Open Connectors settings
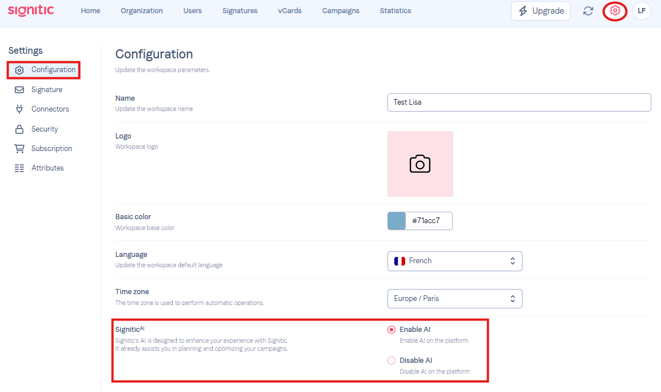 click(50, 109)
